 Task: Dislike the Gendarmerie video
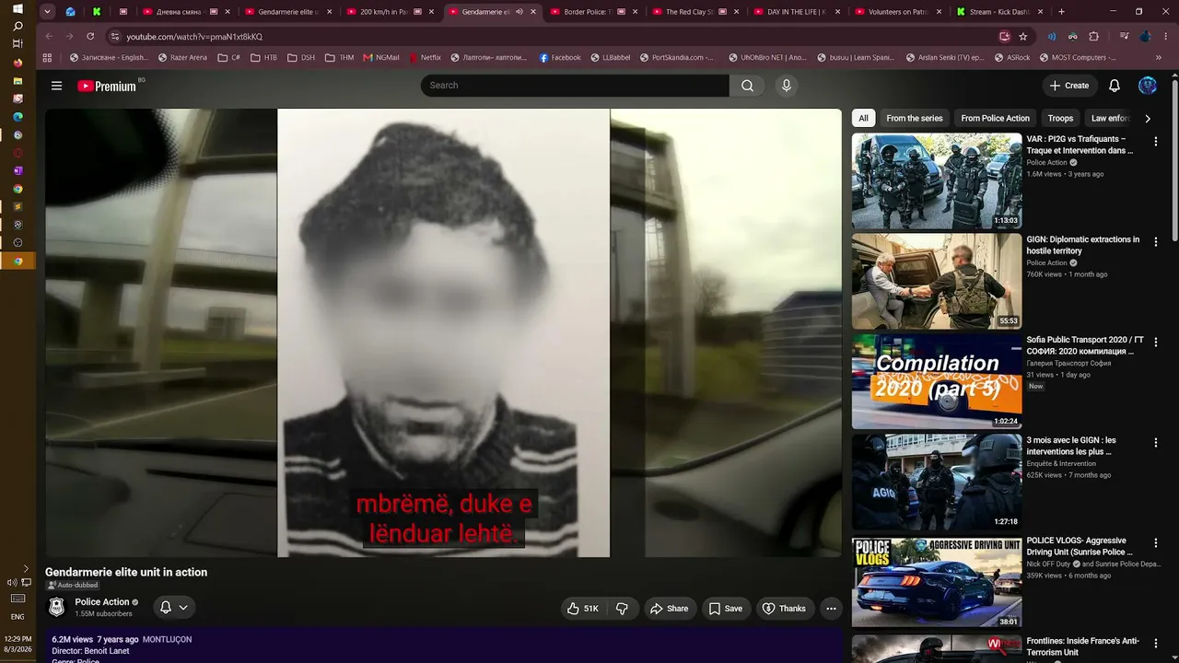pos(622,609)
